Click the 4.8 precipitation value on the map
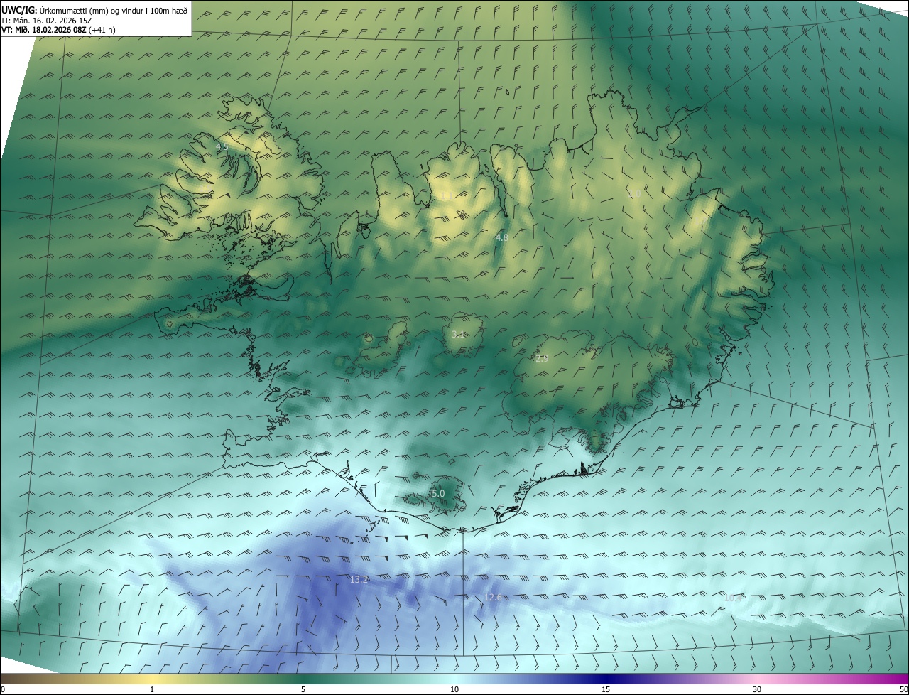 (x=502, y=237)
